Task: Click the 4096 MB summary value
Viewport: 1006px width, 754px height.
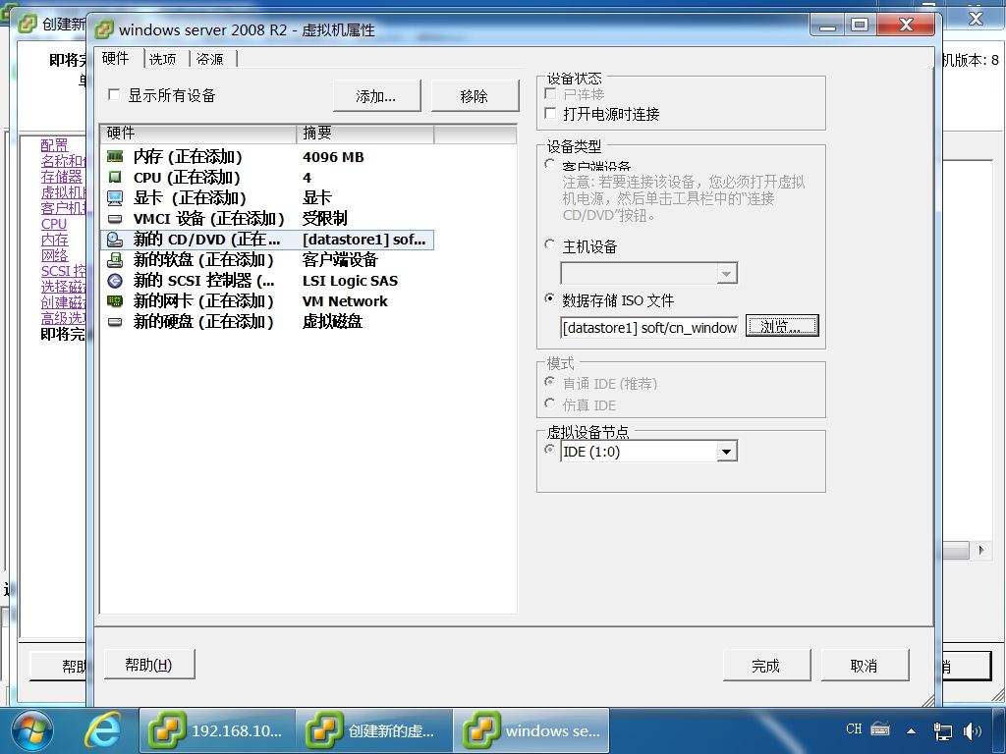Action: (x=333, y=157)
